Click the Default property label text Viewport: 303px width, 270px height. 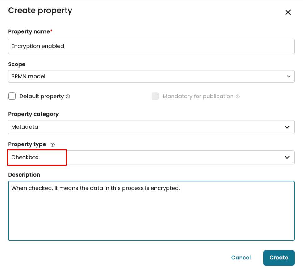[42, 97]
